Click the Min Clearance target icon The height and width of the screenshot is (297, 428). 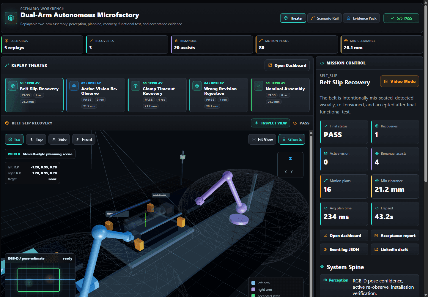point(346,41)
